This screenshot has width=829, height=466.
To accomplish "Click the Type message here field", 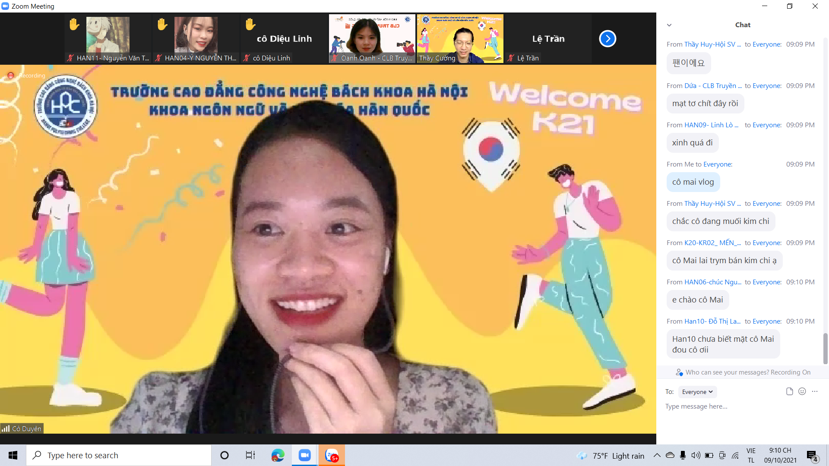I will click(734, 406).
